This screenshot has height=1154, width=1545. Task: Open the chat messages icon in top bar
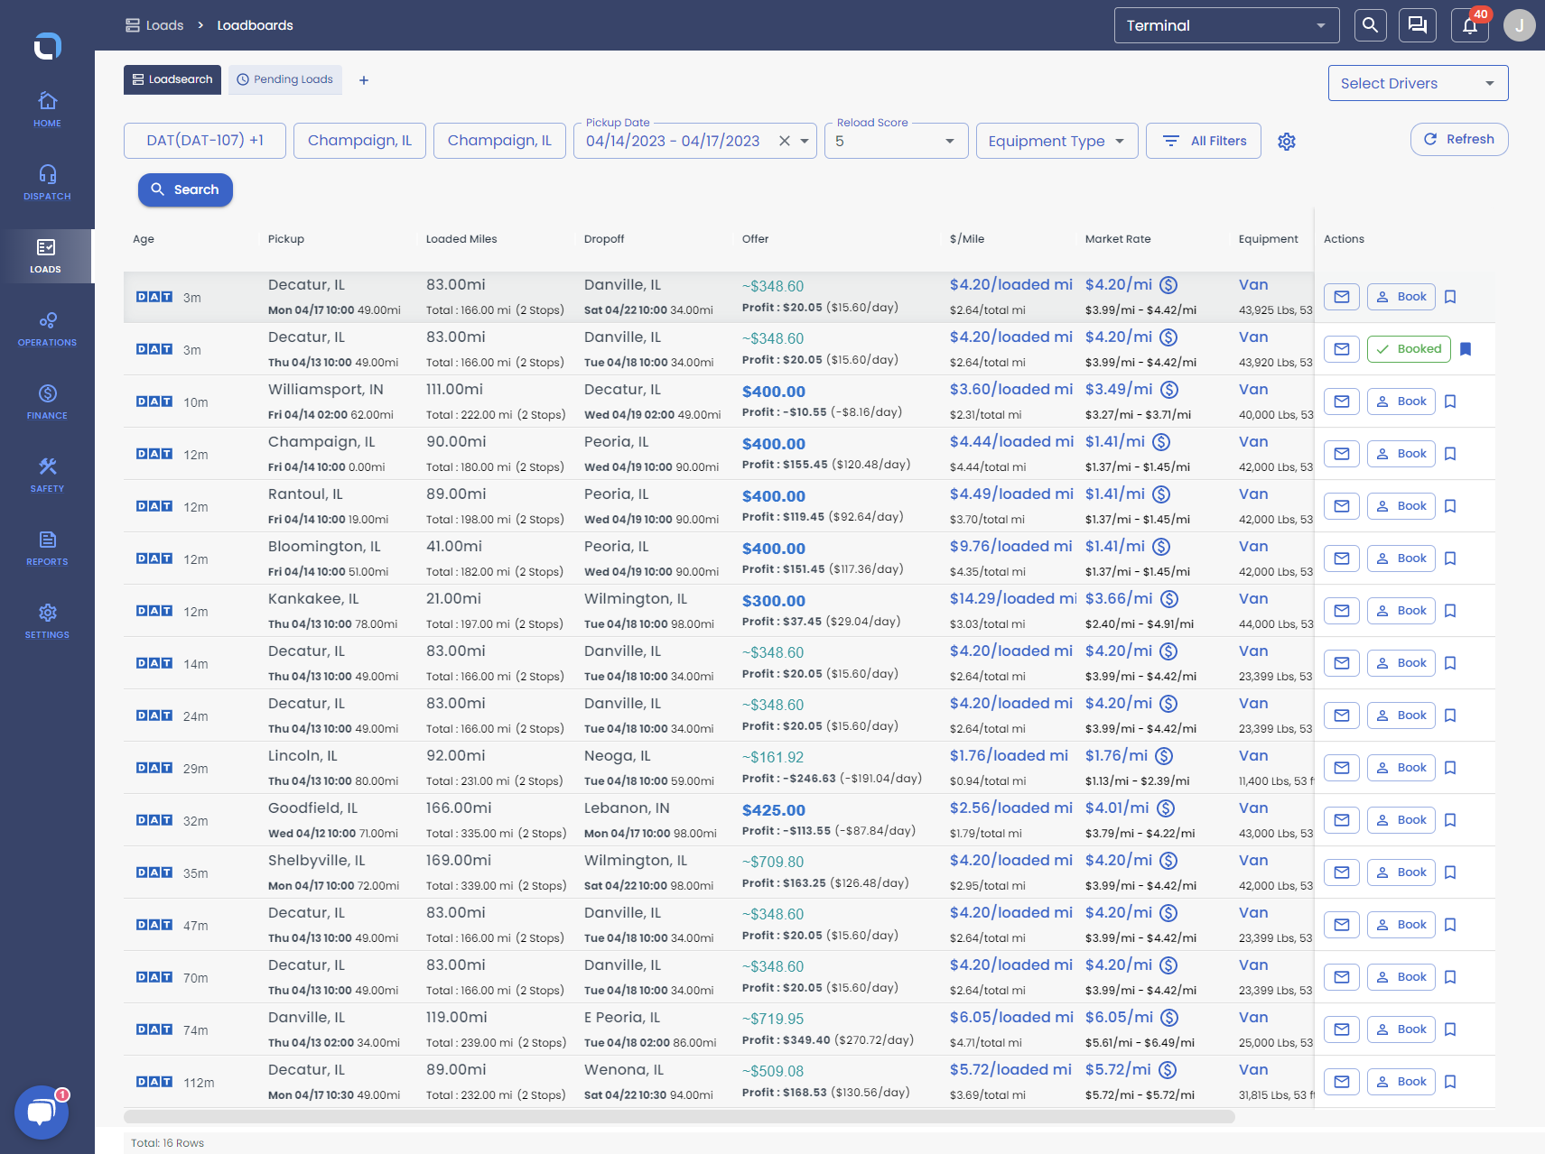(1418, 25)
